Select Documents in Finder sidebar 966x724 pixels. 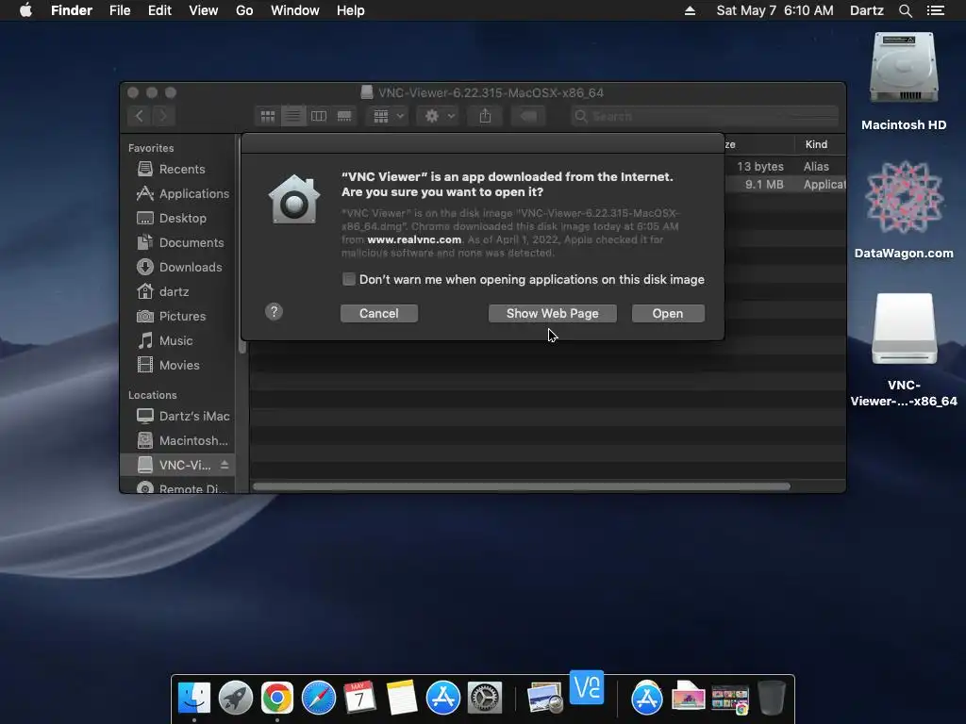click(177, 242)
